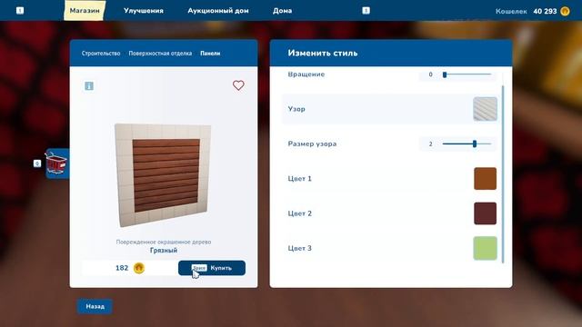
Task: Click the item name Грязный
Action: [164, 251]
